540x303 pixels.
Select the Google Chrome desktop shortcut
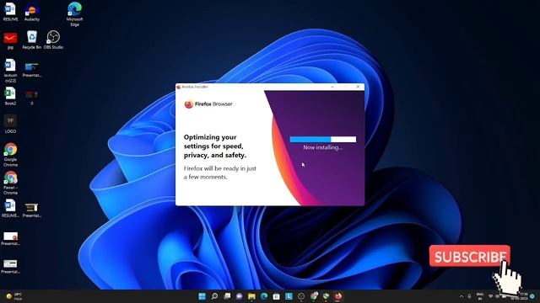pos(10,155)
